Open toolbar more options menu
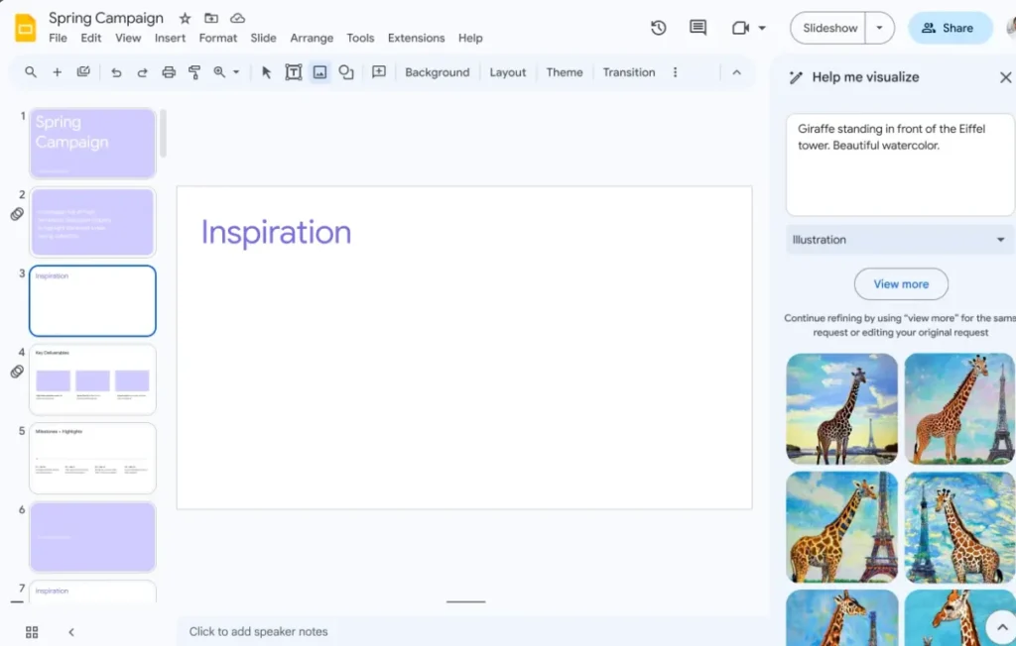 [675, 72]
